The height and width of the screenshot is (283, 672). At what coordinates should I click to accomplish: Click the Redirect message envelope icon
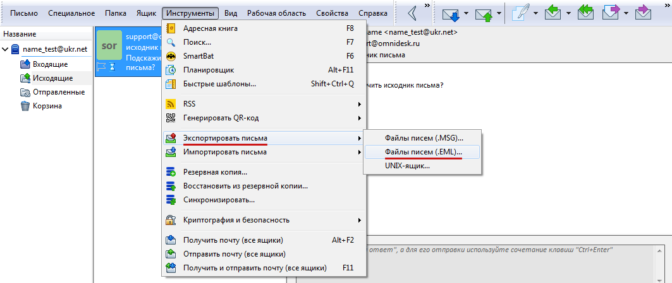coord(644,13)
